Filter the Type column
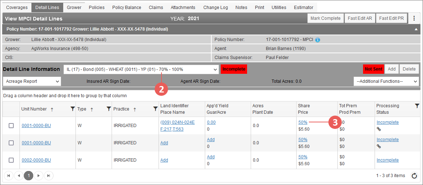423x185 pixels. coord(108,109)
